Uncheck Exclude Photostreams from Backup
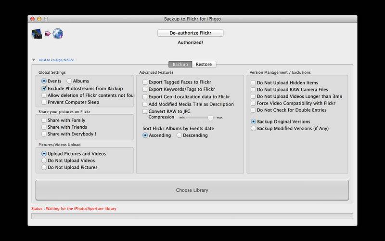The image size is (385, 241). pos(44,88)
